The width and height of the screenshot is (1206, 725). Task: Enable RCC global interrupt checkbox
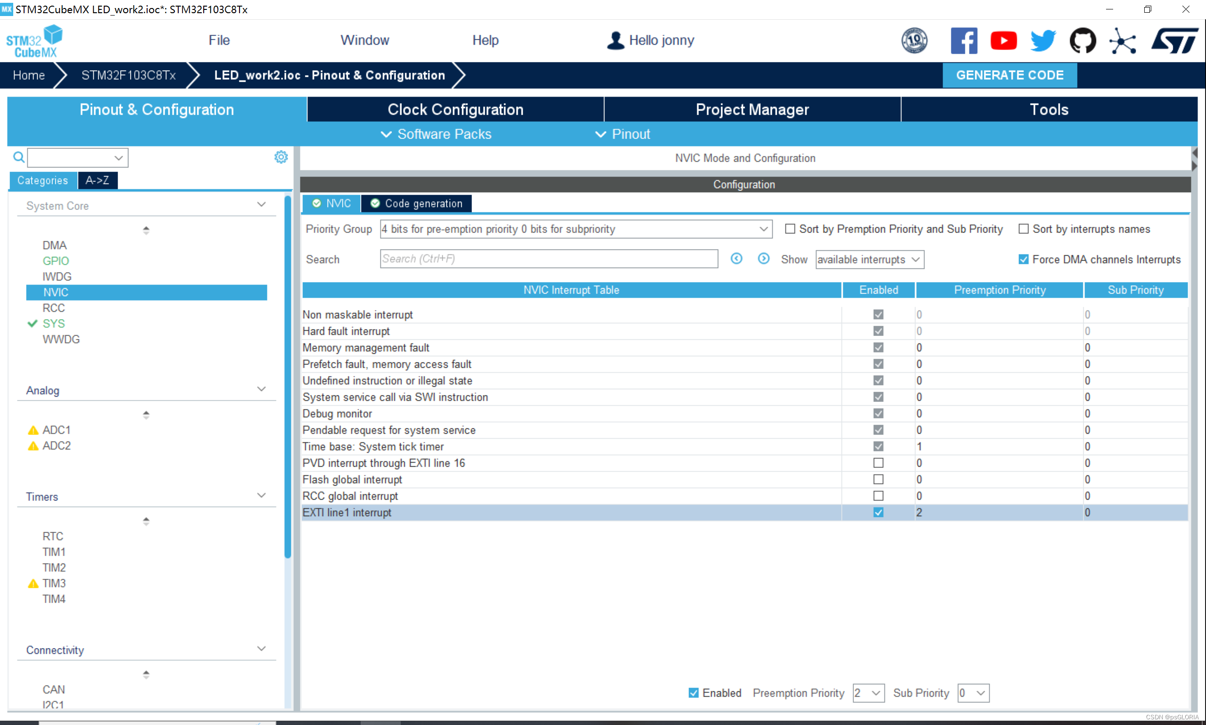pyautogui.click(x=878, y=496)
